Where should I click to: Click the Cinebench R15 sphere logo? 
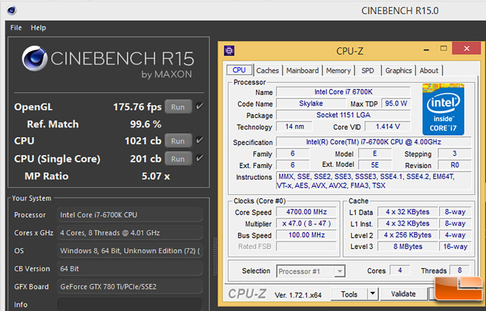[x=35, y=58]
